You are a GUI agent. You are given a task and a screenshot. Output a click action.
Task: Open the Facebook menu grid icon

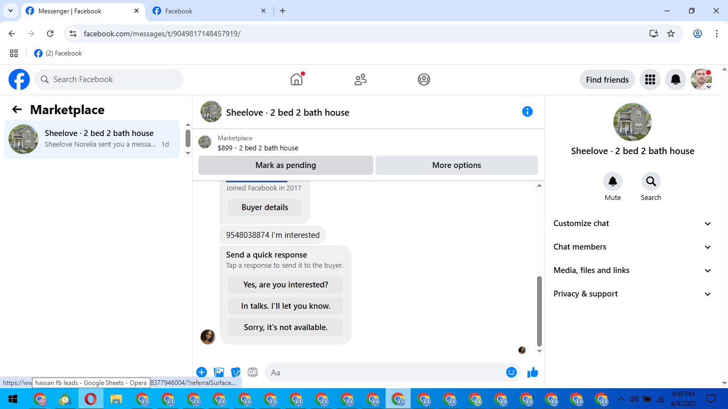tap(650, 79)
